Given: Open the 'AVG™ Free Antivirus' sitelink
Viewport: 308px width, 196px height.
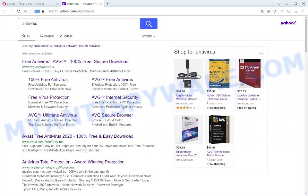Looking at the screenshot, I should [112, 79].
